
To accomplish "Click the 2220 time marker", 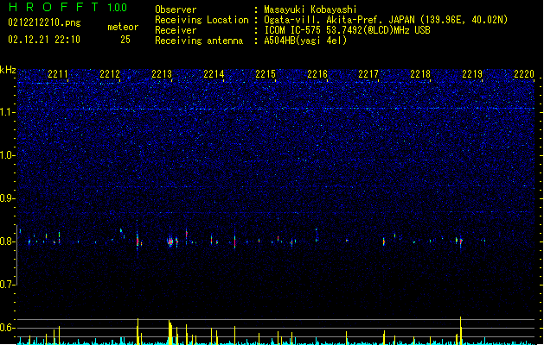I will 524,74.
